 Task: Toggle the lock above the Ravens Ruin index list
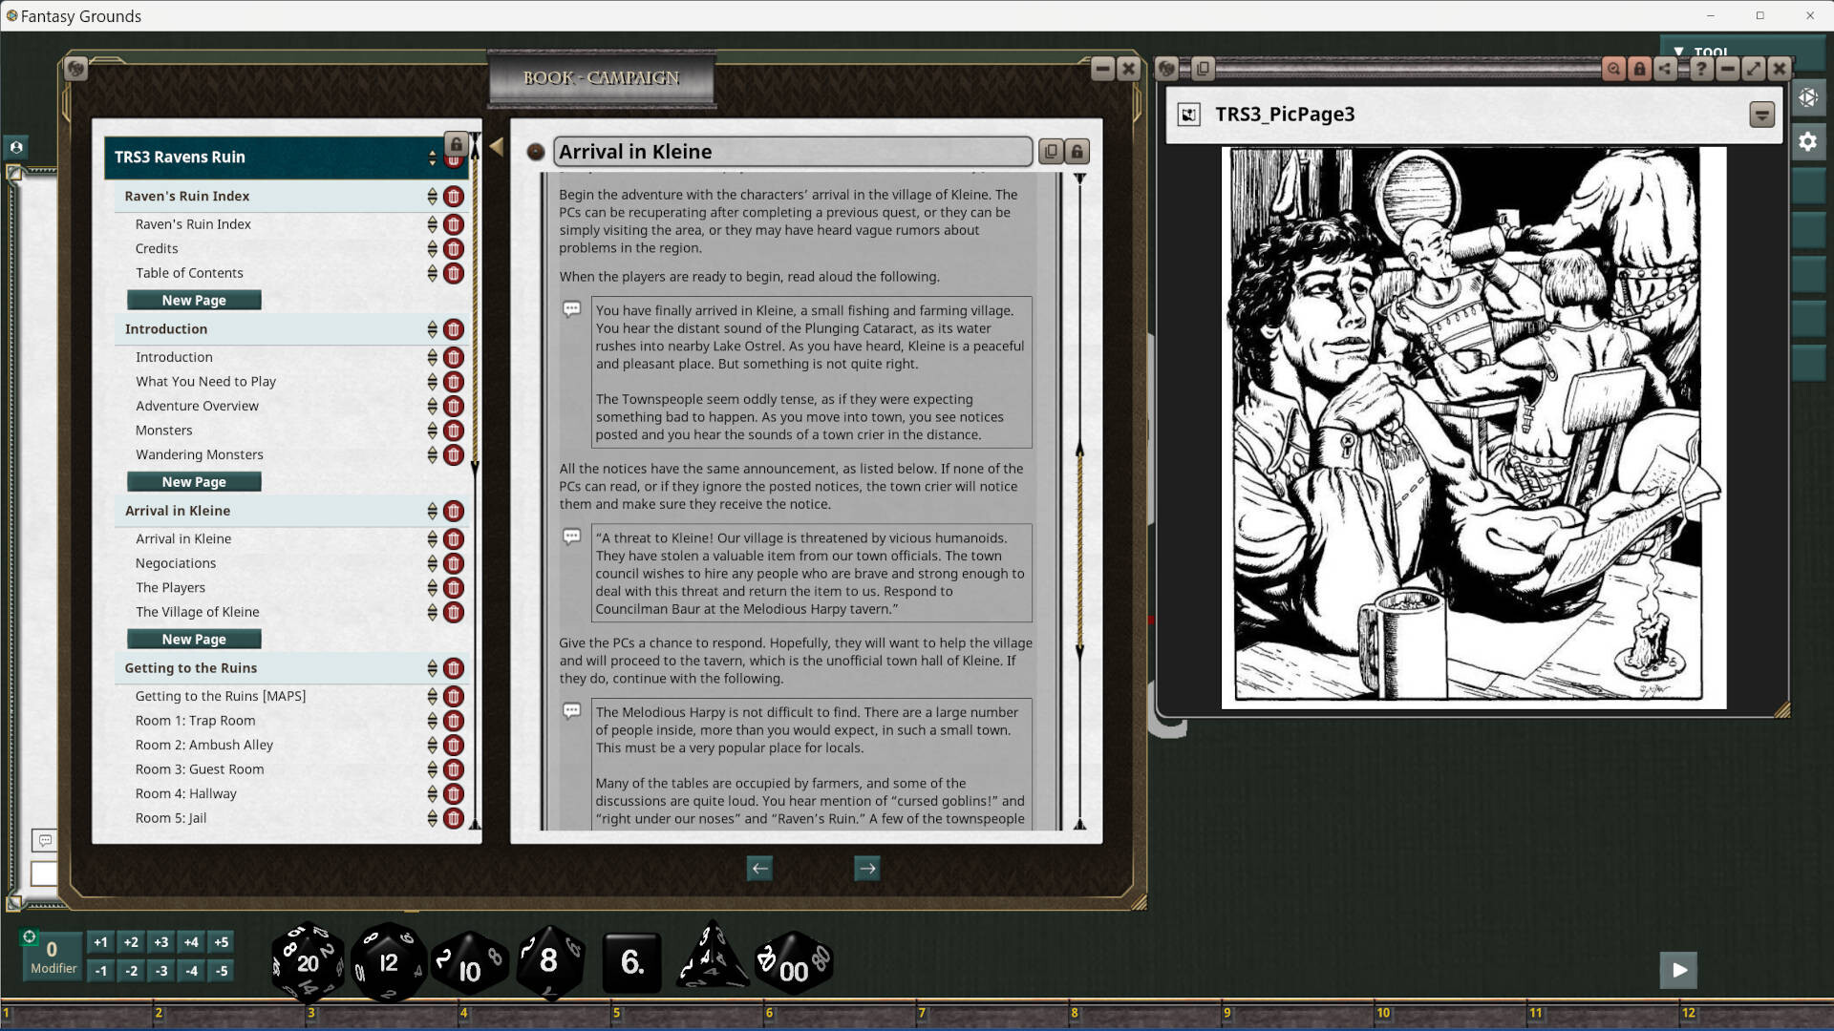[x=456, y=143]
